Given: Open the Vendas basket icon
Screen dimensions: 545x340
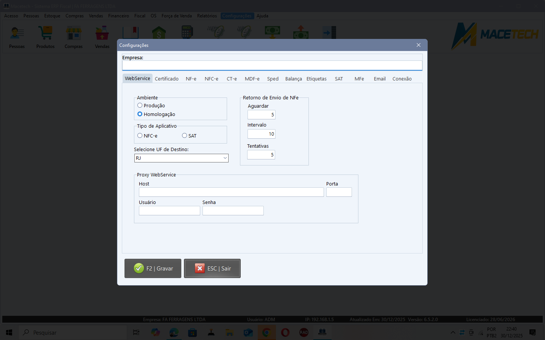Looking at the screenshot, I should [102, 34].
